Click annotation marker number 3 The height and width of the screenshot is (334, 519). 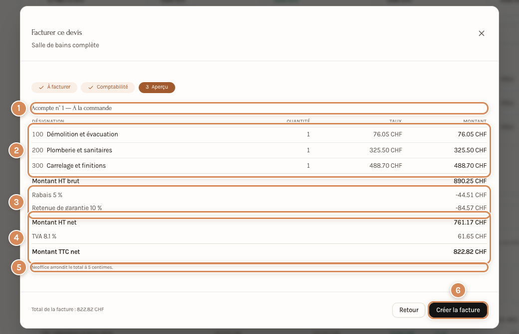[x=16, y=202]
